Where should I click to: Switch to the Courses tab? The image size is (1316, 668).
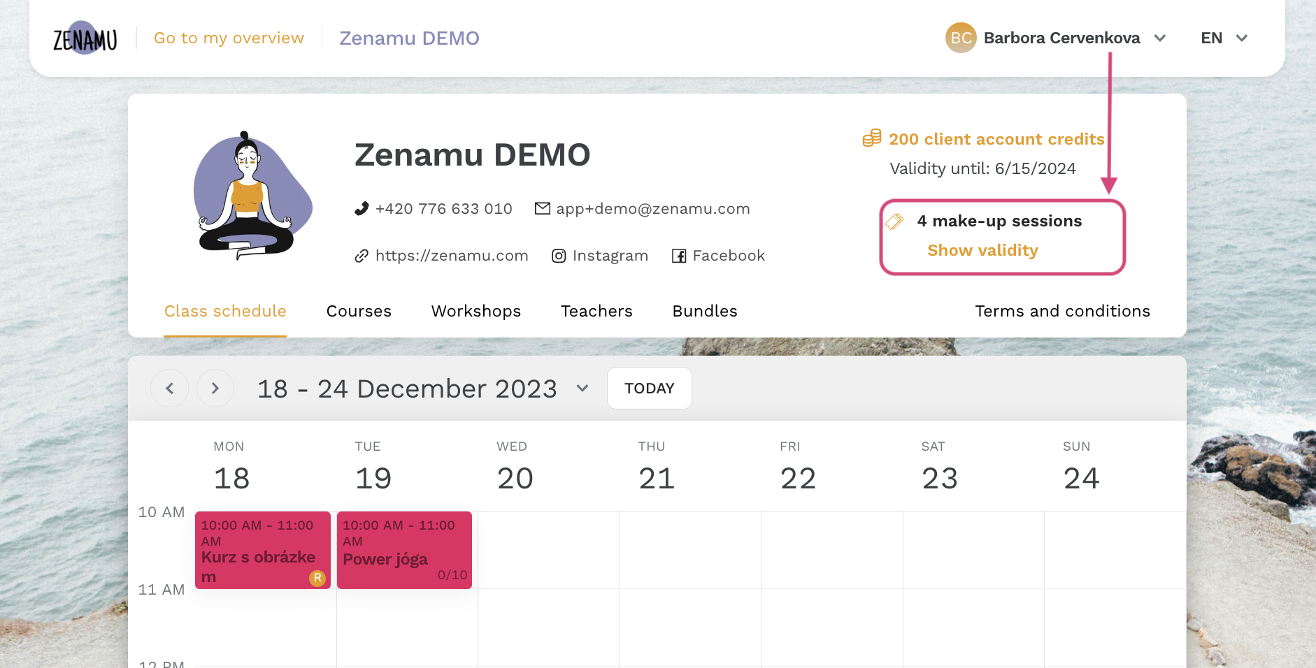click(359, 311)
